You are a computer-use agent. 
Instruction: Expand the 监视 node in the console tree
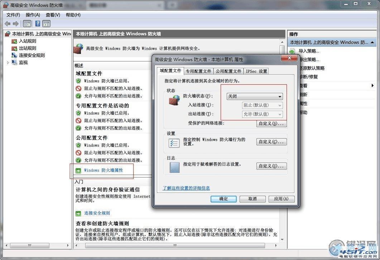click(8, 62)
